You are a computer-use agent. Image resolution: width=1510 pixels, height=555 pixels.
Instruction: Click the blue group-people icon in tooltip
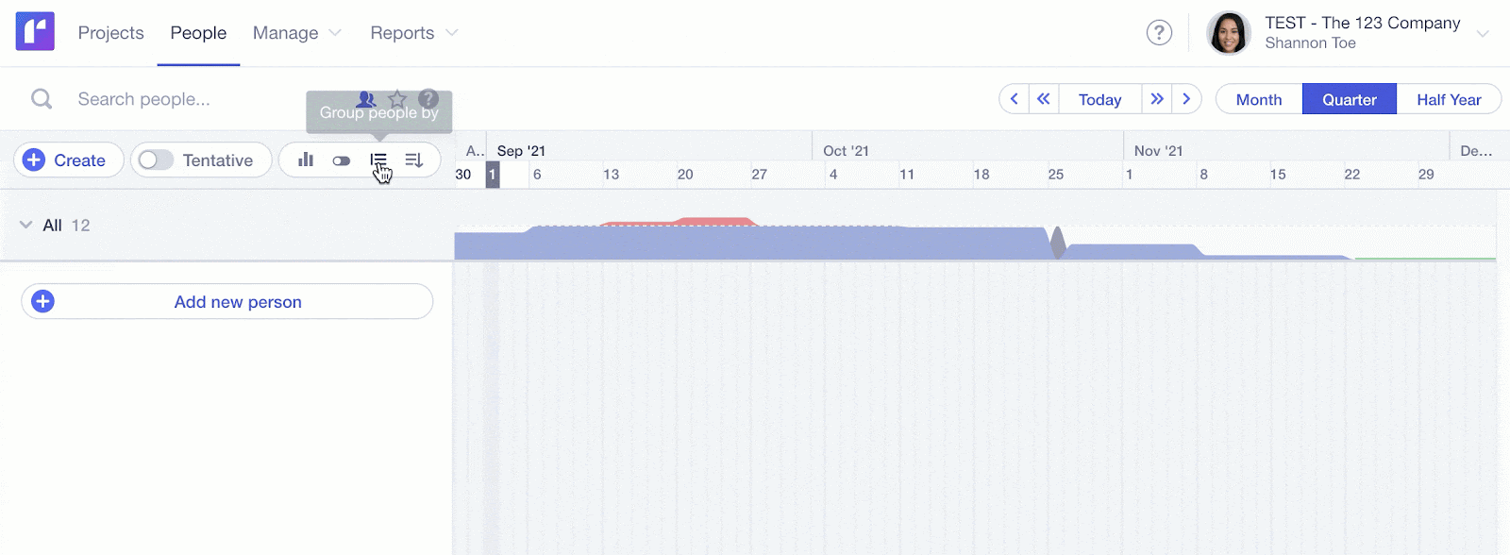point(365,98)
